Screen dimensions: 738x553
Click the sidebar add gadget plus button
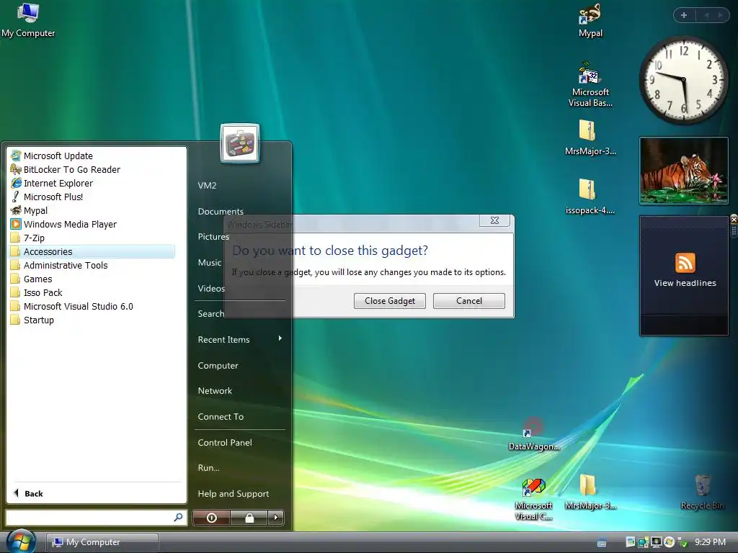pos(684,15)
